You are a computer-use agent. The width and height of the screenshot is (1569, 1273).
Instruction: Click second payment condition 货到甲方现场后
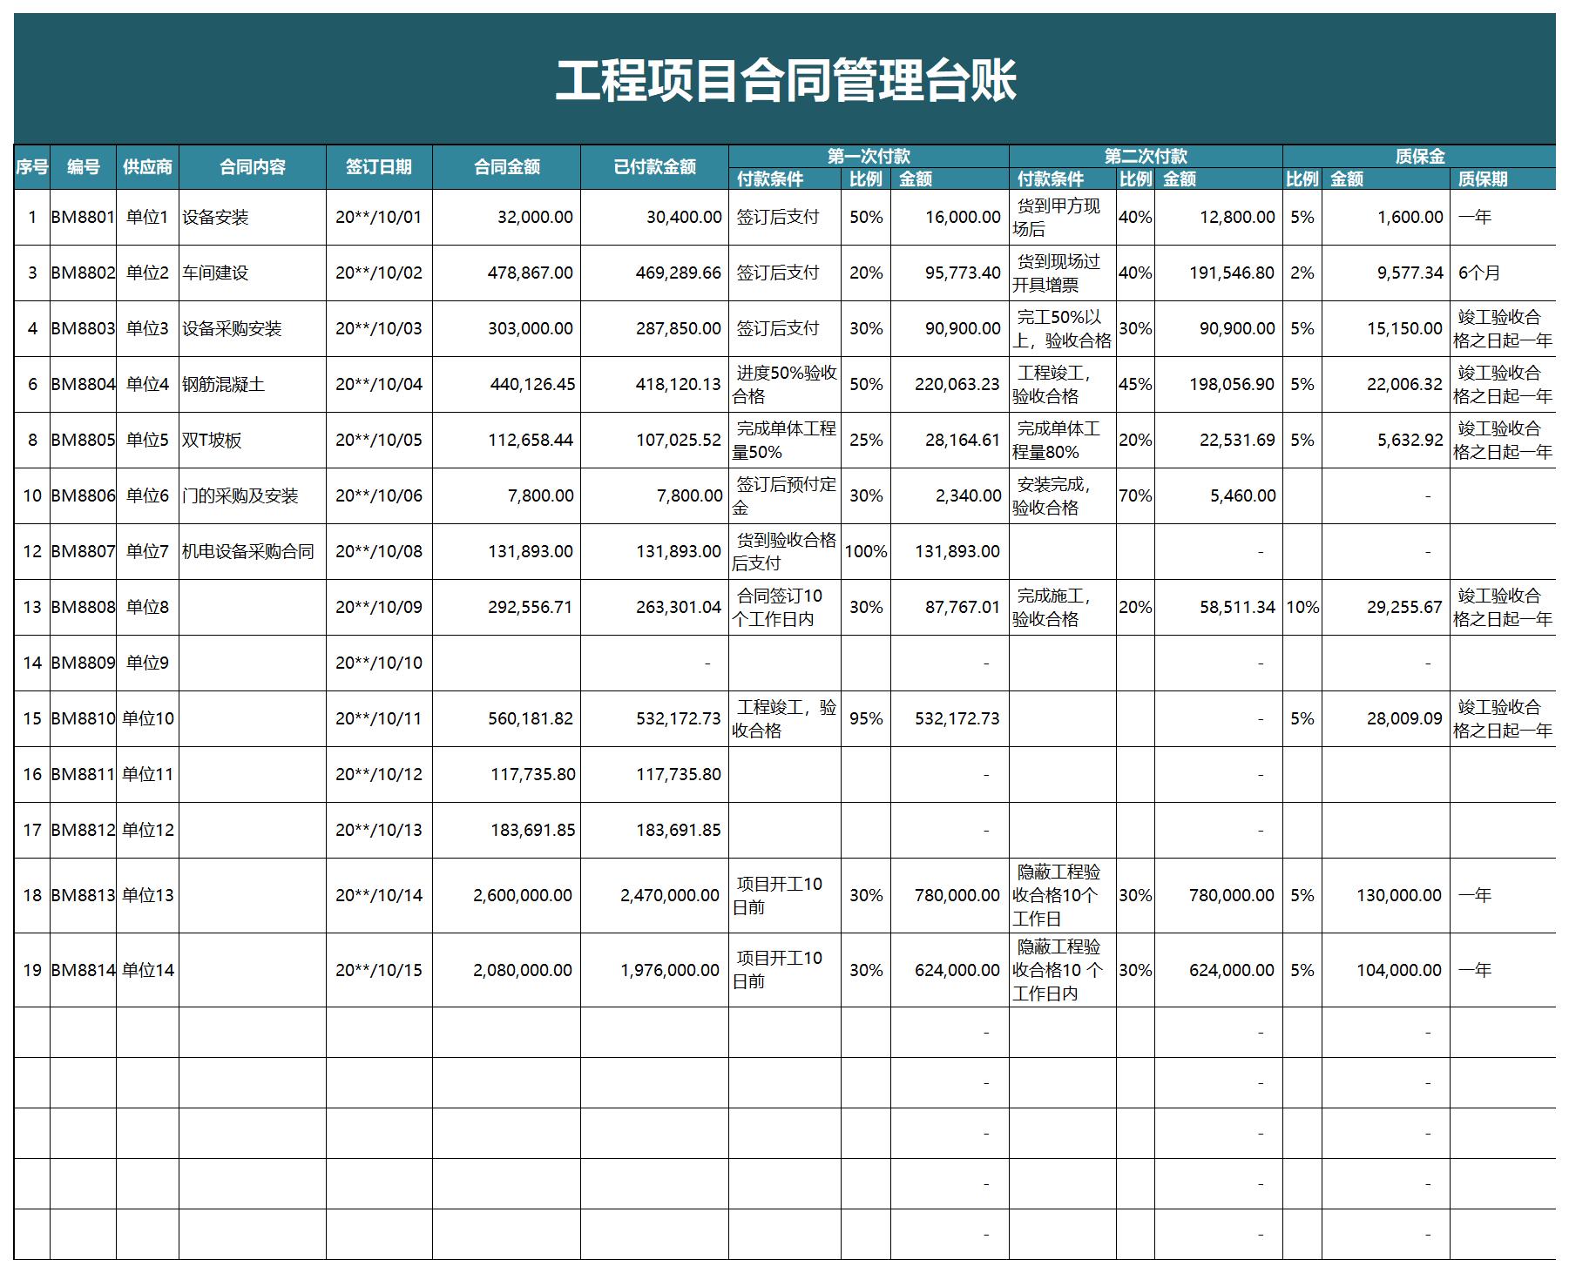(1063, 217)
